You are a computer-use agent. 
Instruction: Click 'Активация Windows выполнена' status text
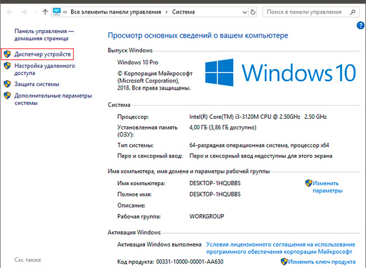click(159, 244)
